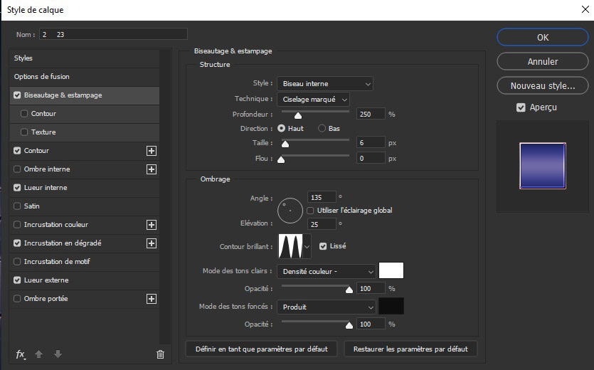The width and height of the screenshot is (594, 370).
Task: Disable Incrustation en dégradé checkbox
Action: click(x=17, y=243)
